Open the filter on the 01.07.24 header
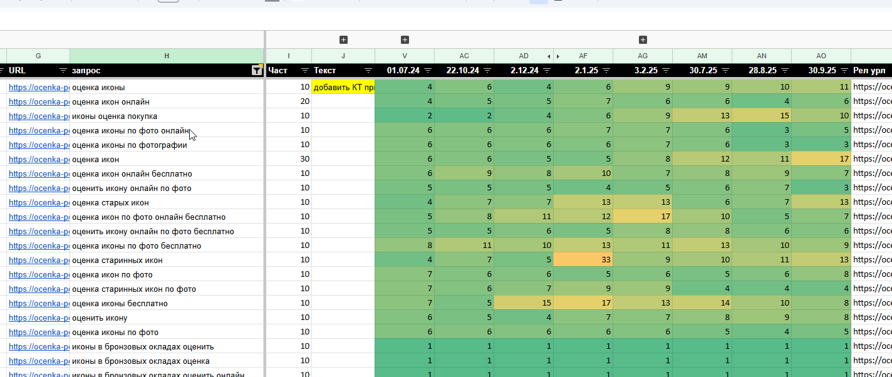Image resolution: width=892 pixels, height=377 pixels. (x=428, y=71)
